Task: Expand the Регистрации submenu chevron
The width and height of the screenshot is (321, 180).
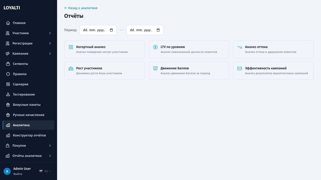Action: pos(50,43)
